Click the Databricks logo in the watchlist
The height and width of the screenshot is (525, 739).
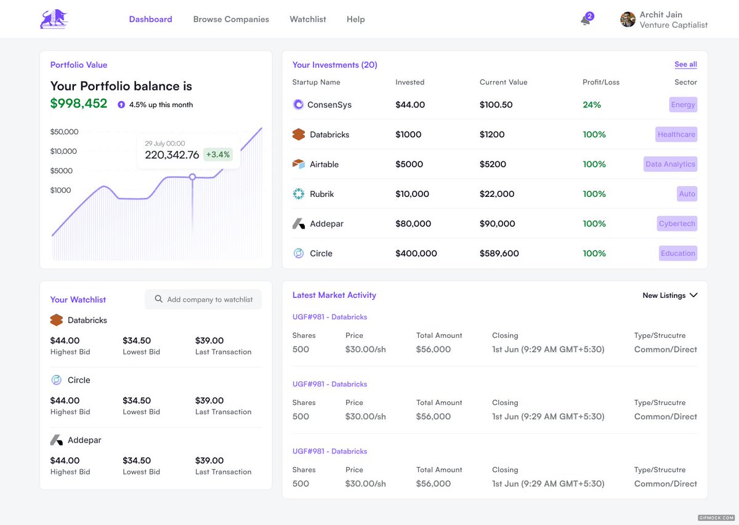57,320
